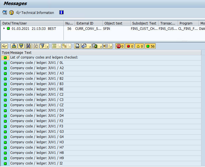
Task: Open the Export dropdown arrow
Action: pos(101,46)
